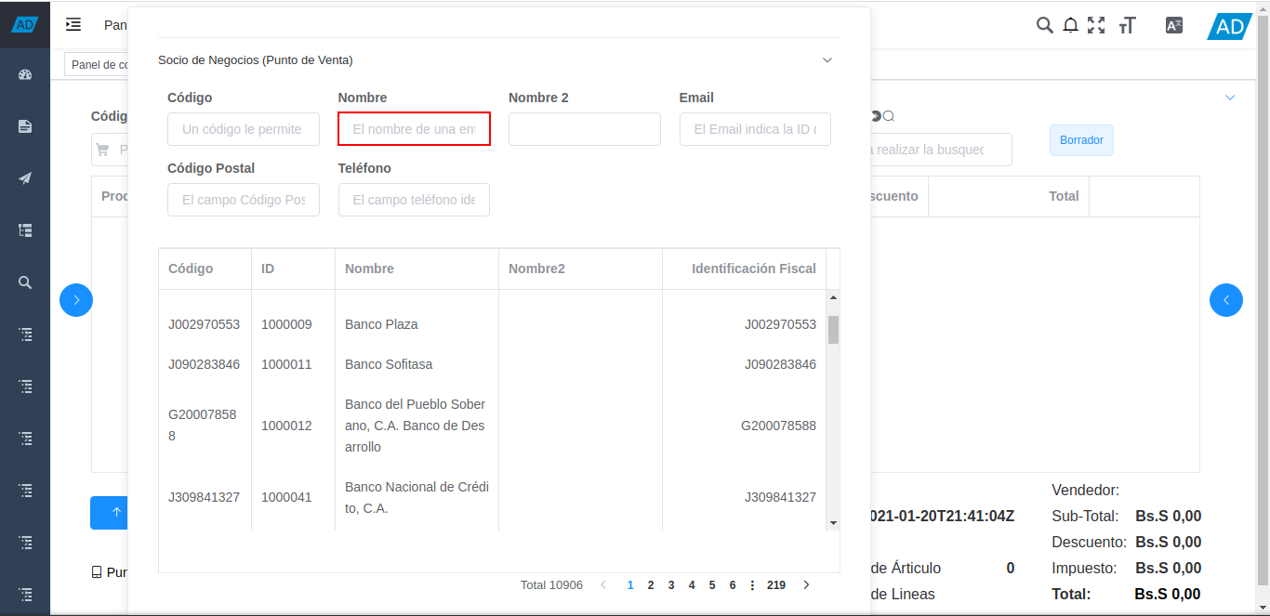1270x616 pixels.
Task: Click the blue left-arrow circle button
Action: pyautogui.click(x=1226, y=300)
